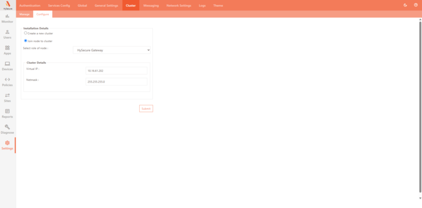Open the Select role of node dropdown

(x=112, y=50)
